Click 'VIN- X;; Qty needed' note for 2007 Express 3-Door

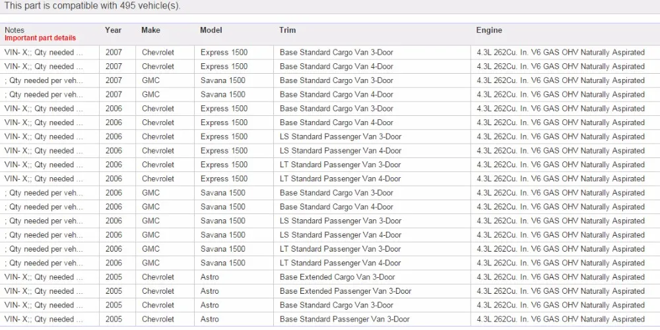coord(44,53)
